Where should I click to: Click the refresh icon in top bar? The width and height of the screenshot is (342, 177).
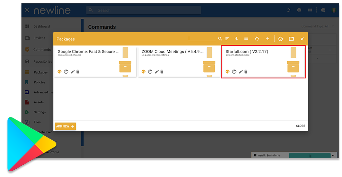tap(288, 10)
